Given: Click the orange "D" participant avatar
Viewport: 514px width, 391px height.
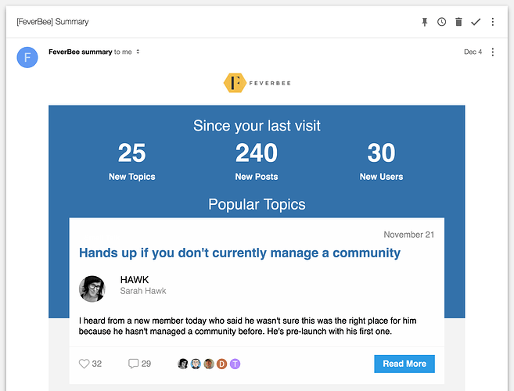Looking at the screenshot, I should [221, 364].
